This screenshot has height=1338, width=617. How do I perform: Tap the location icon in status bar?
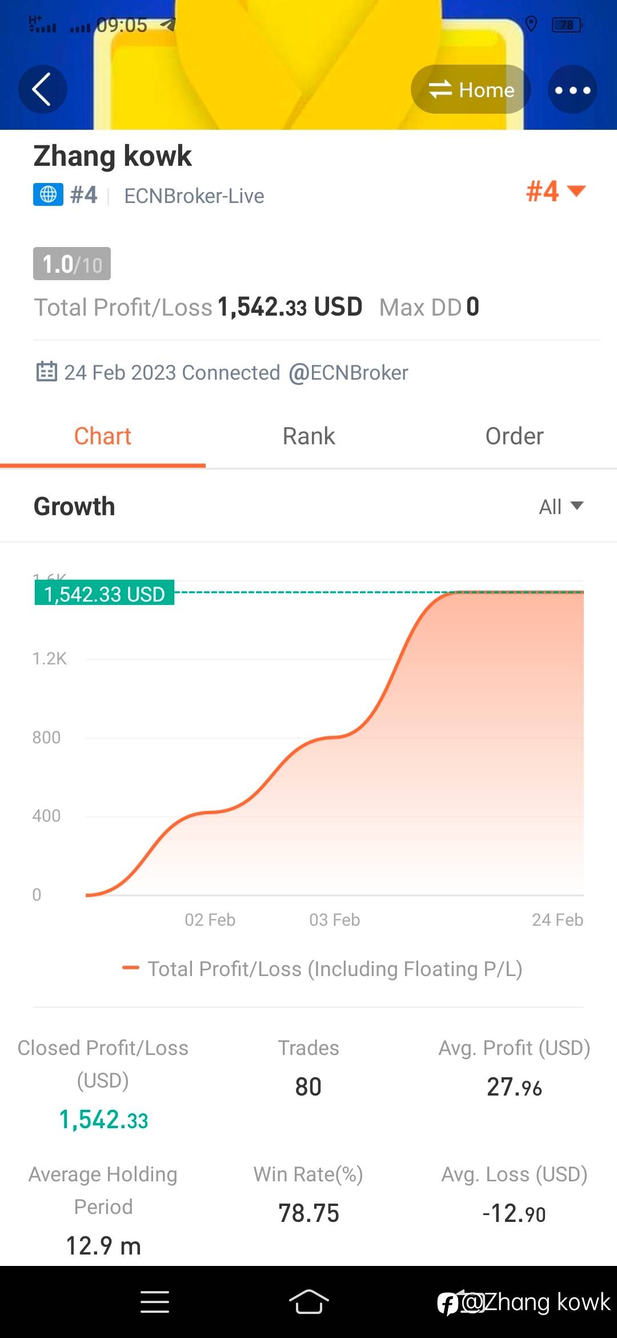point(531,25)
